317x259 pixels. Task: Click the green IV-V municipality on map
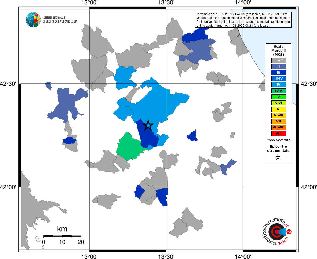[x=129, y=147]
